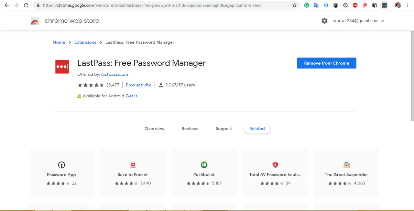Click the page vertical scrollbar
414x211 pixels.
pyautogui.click(x=412, y=76)
